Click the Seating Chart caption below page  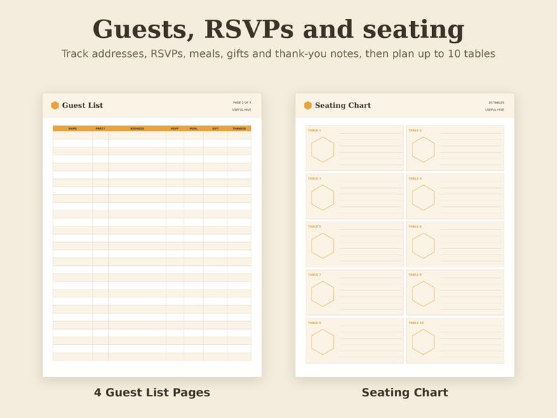405,393
